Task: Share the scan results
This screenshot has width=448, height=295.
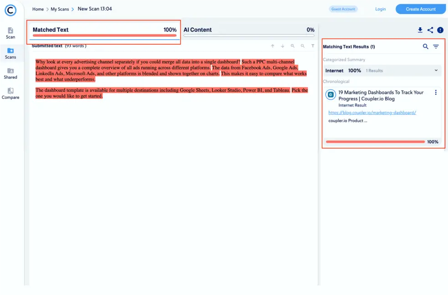Action: pos(430,30)
